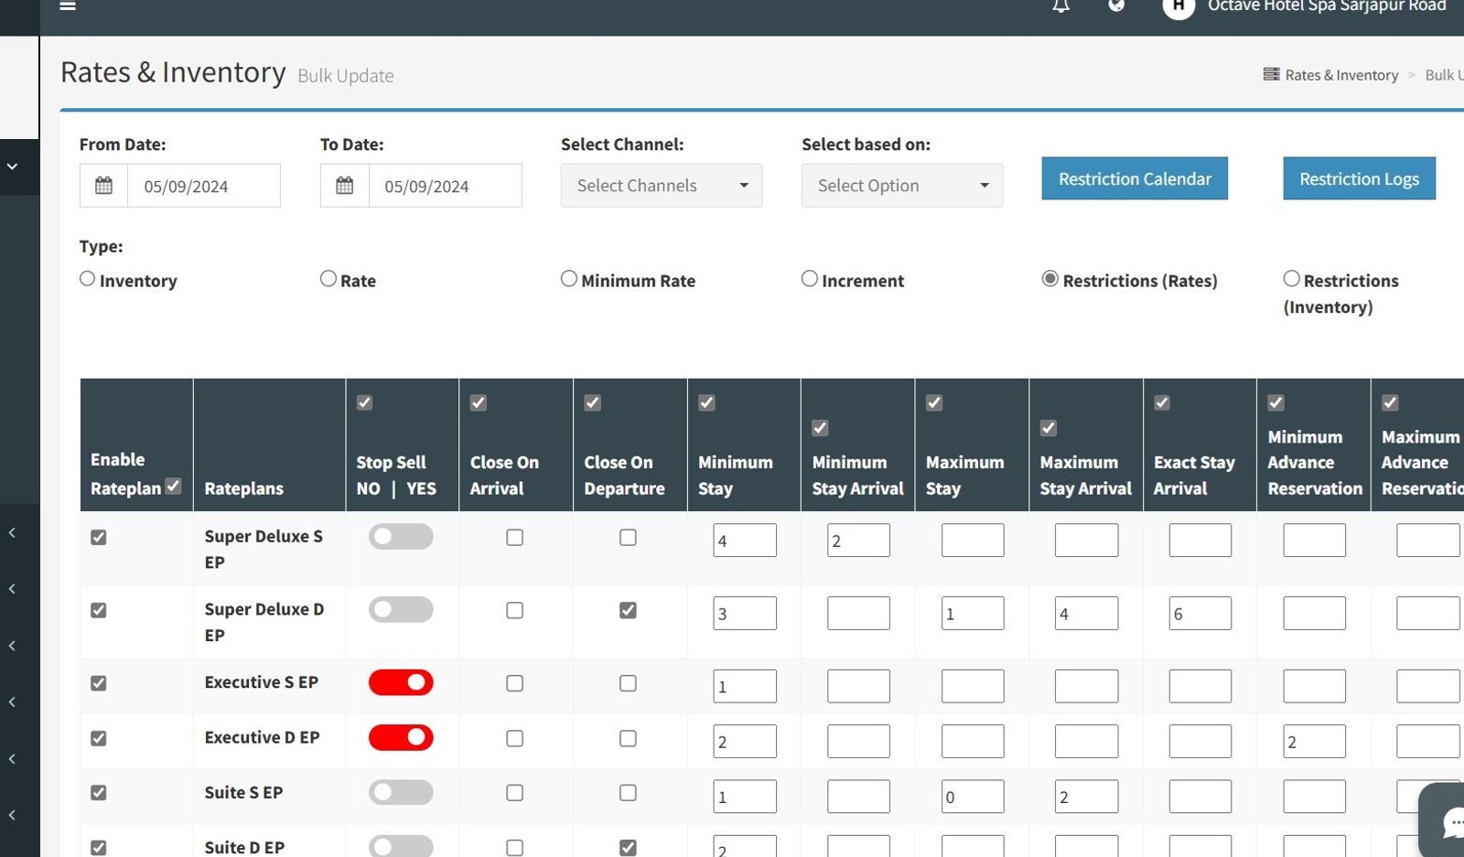The image size is (1464, 857).
Task: Open the hotel profile avatar H
Action: pos(1179,7)
